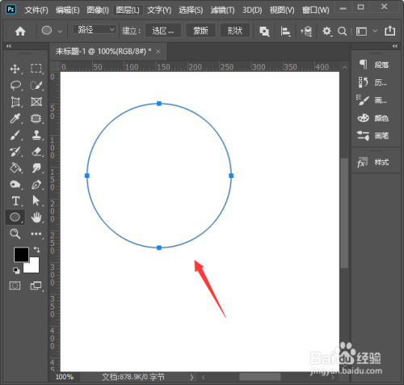This screenshot has height=385, width=404.
Task: Open the 历史 history panel
Action: (373, 82)
